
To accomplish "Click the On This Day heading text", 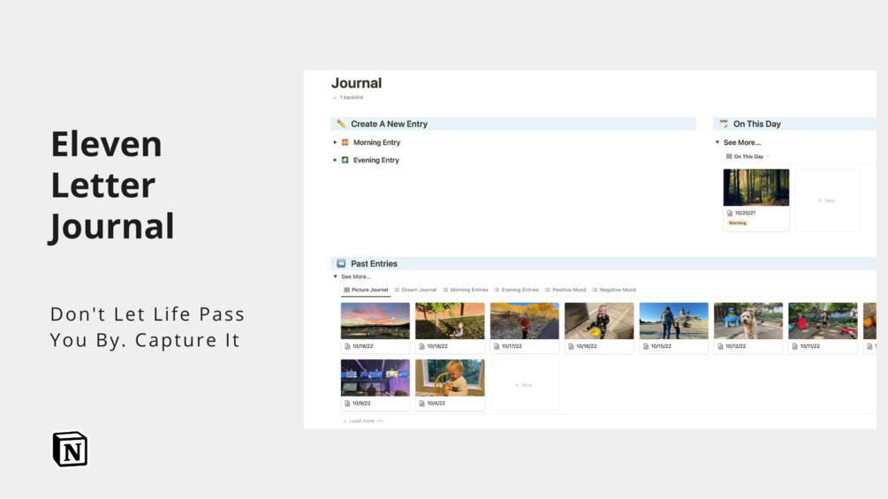I will (757, 124).
